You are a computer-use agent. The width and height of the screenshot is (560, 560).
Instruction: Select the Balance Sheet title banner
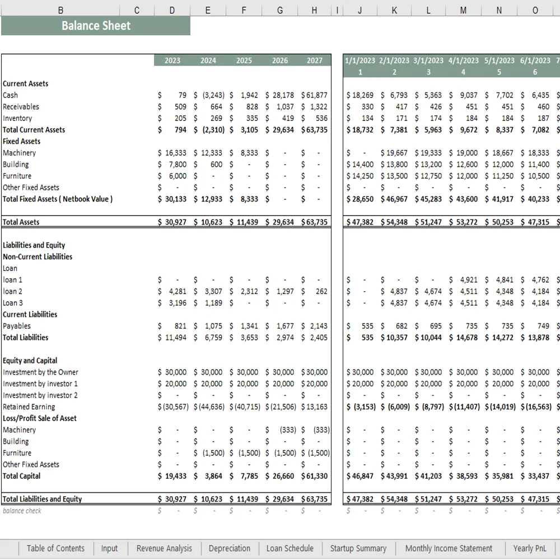pos(96,25)
